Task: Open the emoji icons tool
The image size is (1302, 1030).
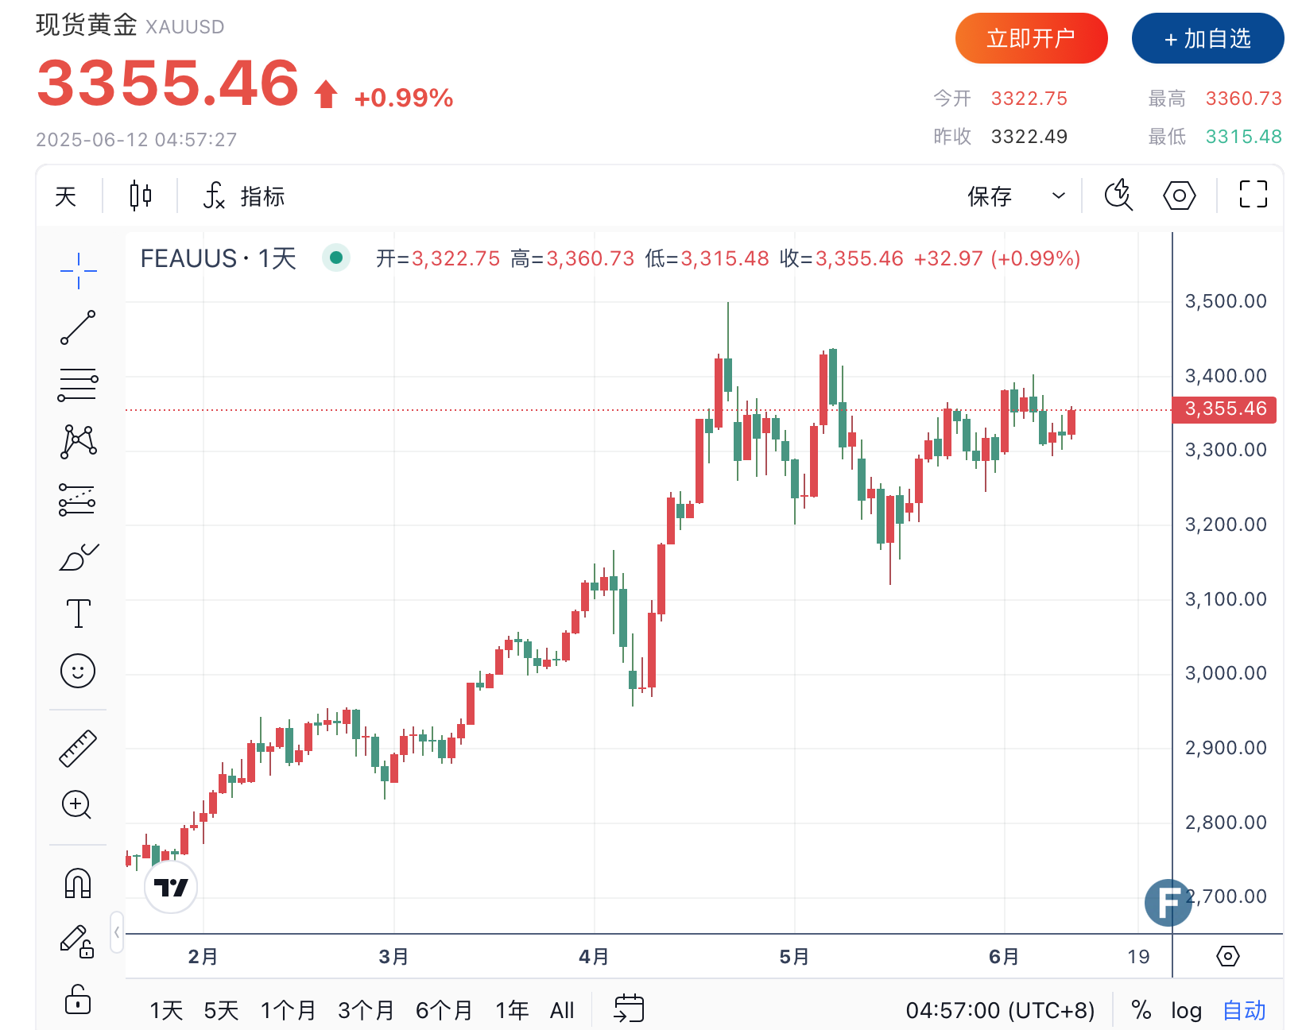Action: point(78,671)
